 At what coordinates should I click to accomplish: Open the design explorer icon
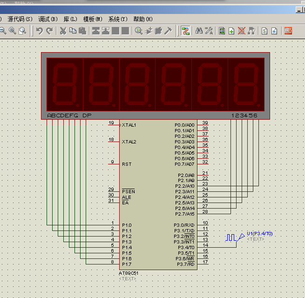pos(222,31)
